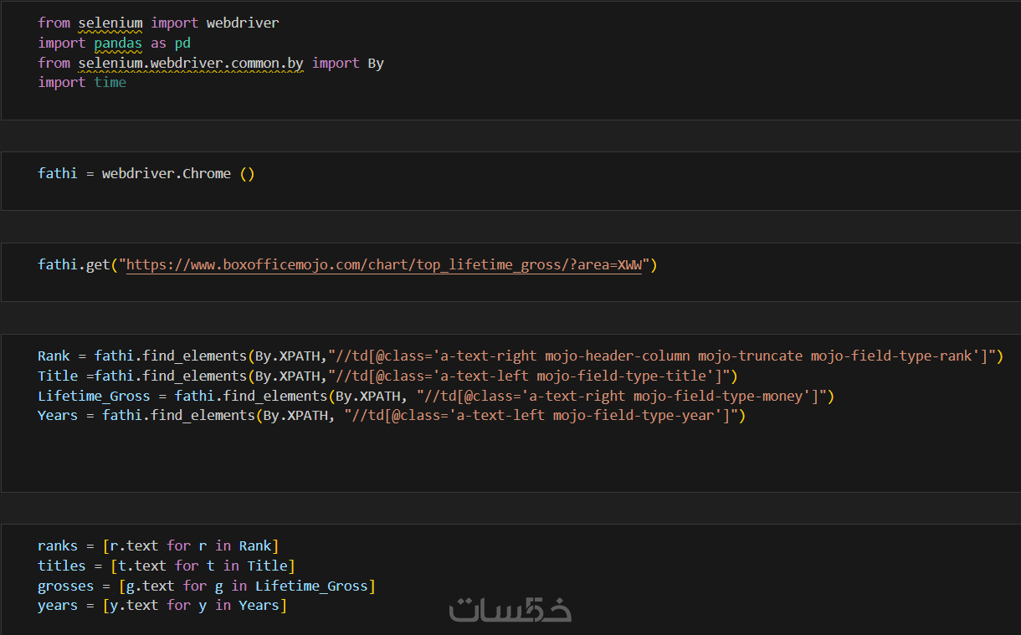The height and width of the screenshot is (635, 1021).
Task: Click the Years variable assignment
Action: click(57, 416)
